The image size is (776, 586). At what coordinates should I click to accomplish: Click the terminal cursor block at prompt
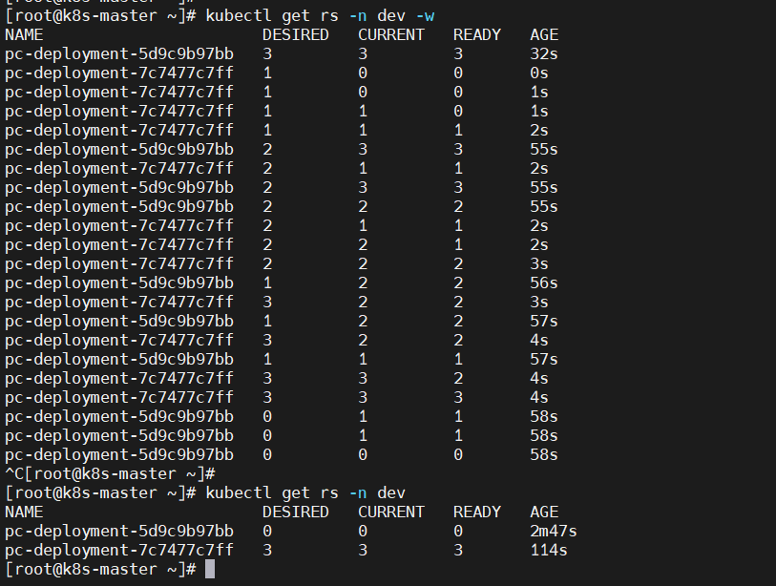coord(210,569)
